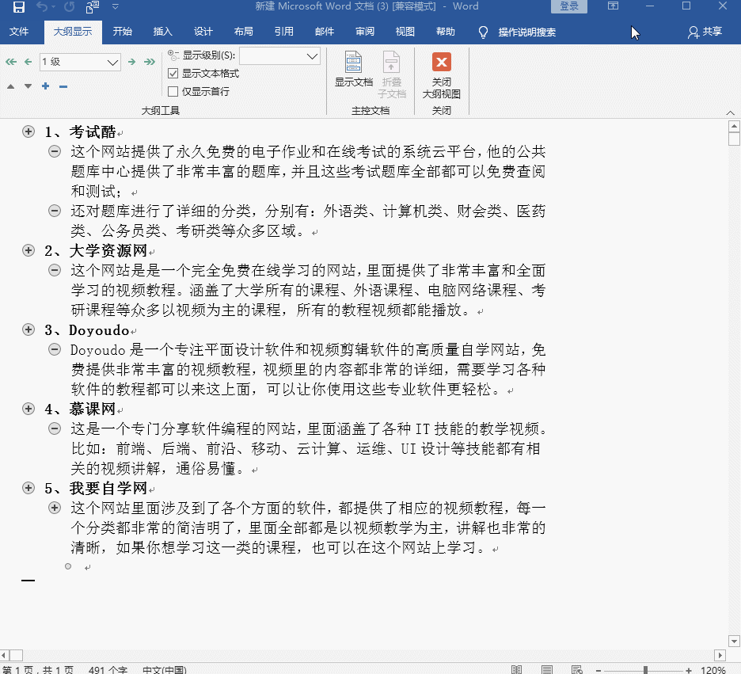Click minus symbol beside paragraph 这个网站提供了永久免费
The image size is (741, 674).
(55, 151)
